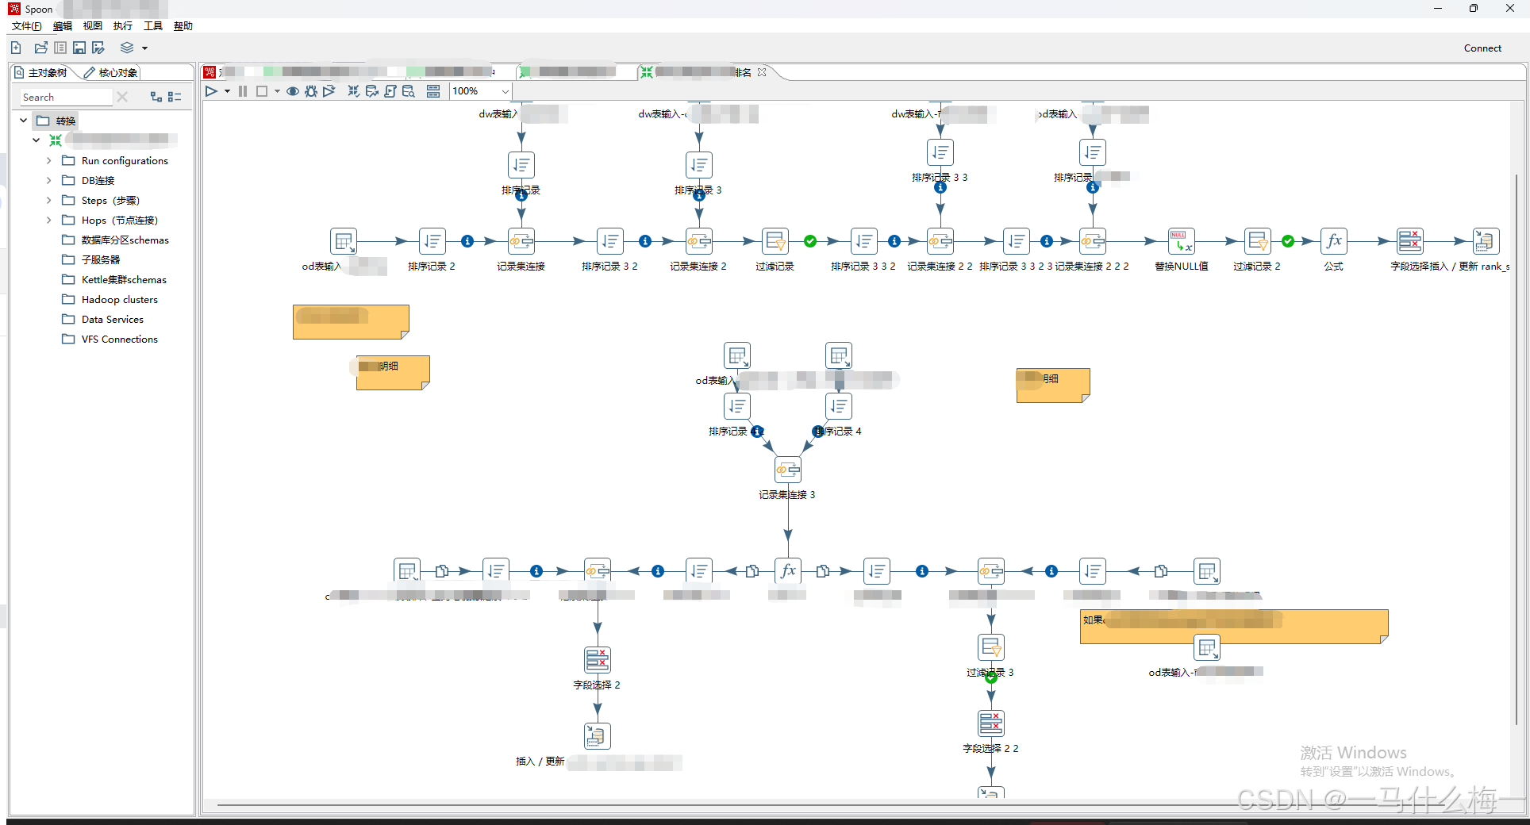Switch to the 核心对象 tab
Image resolution: width=1530 pixels, height=825 pixels.
pyautogui.click(x=111, y=72)
